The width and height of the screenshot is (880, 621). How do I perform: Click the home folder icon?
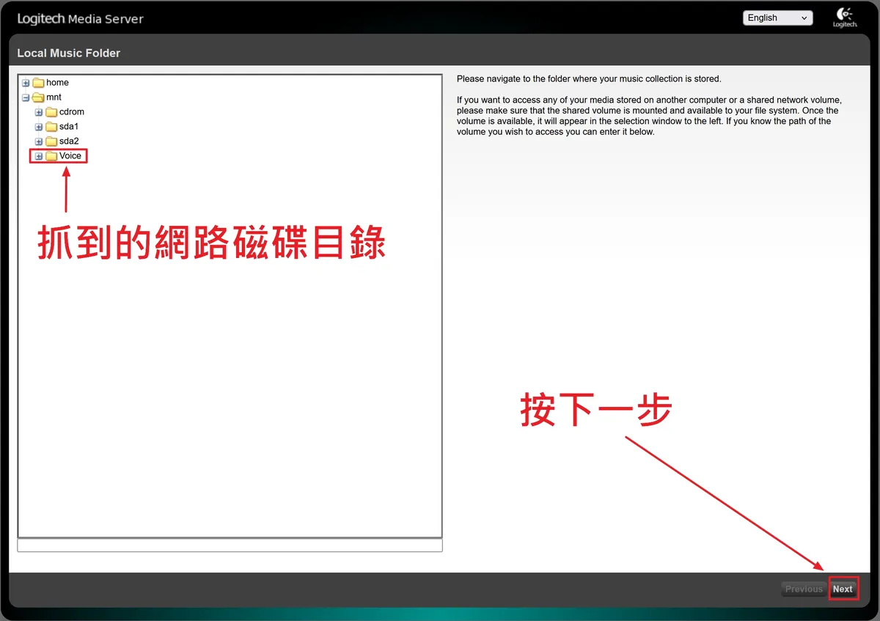38,83
